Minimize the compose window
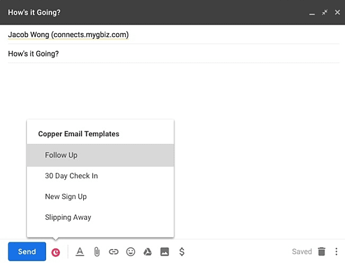 click(x=312, y=13)
